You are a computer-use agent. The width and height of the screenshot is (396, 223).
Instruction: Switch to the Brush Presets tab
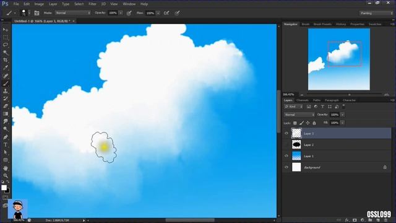322,24
